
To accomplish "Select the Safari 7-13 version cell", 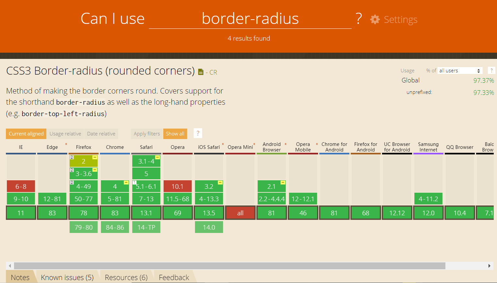I will click(146, 199).
